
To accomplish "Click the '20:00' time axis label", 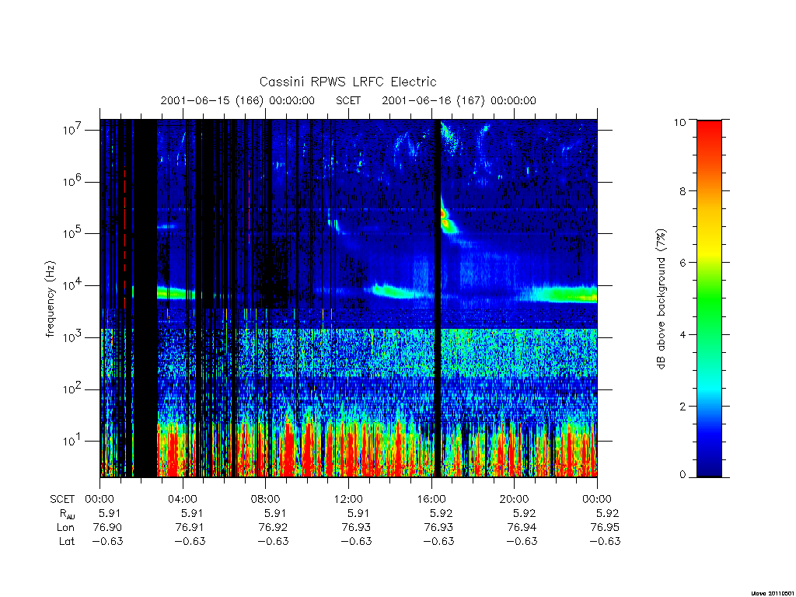I will 515,499.
